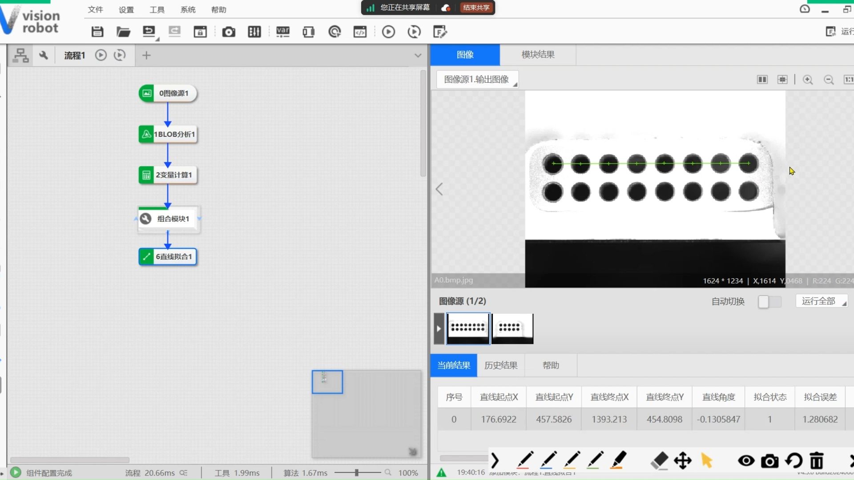Click the global trigger target icon

(334, 32)
